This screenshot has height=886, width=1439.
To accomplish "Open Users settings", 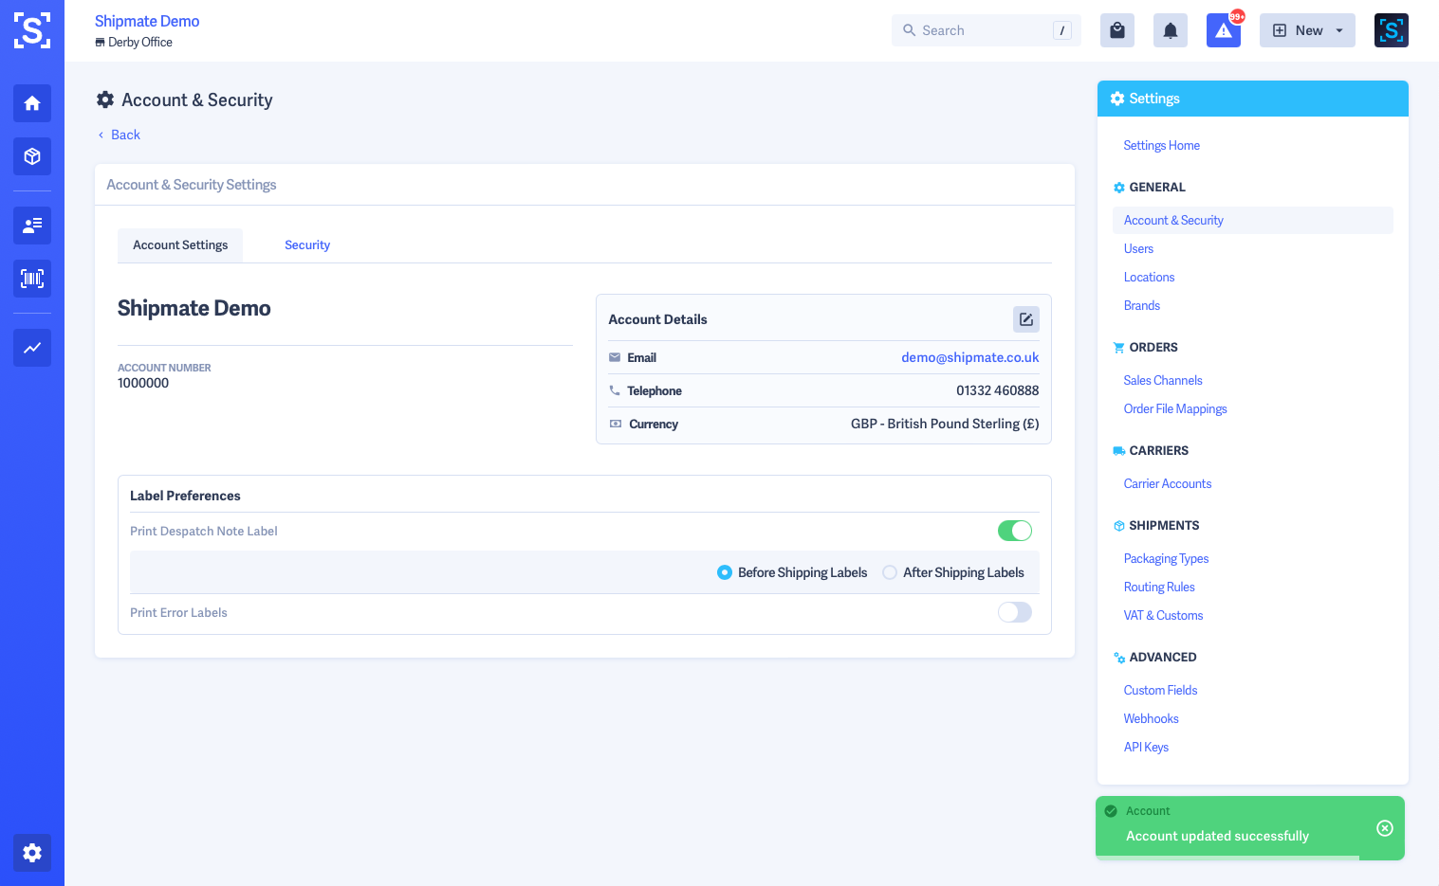I will [x=1138, y=248].
